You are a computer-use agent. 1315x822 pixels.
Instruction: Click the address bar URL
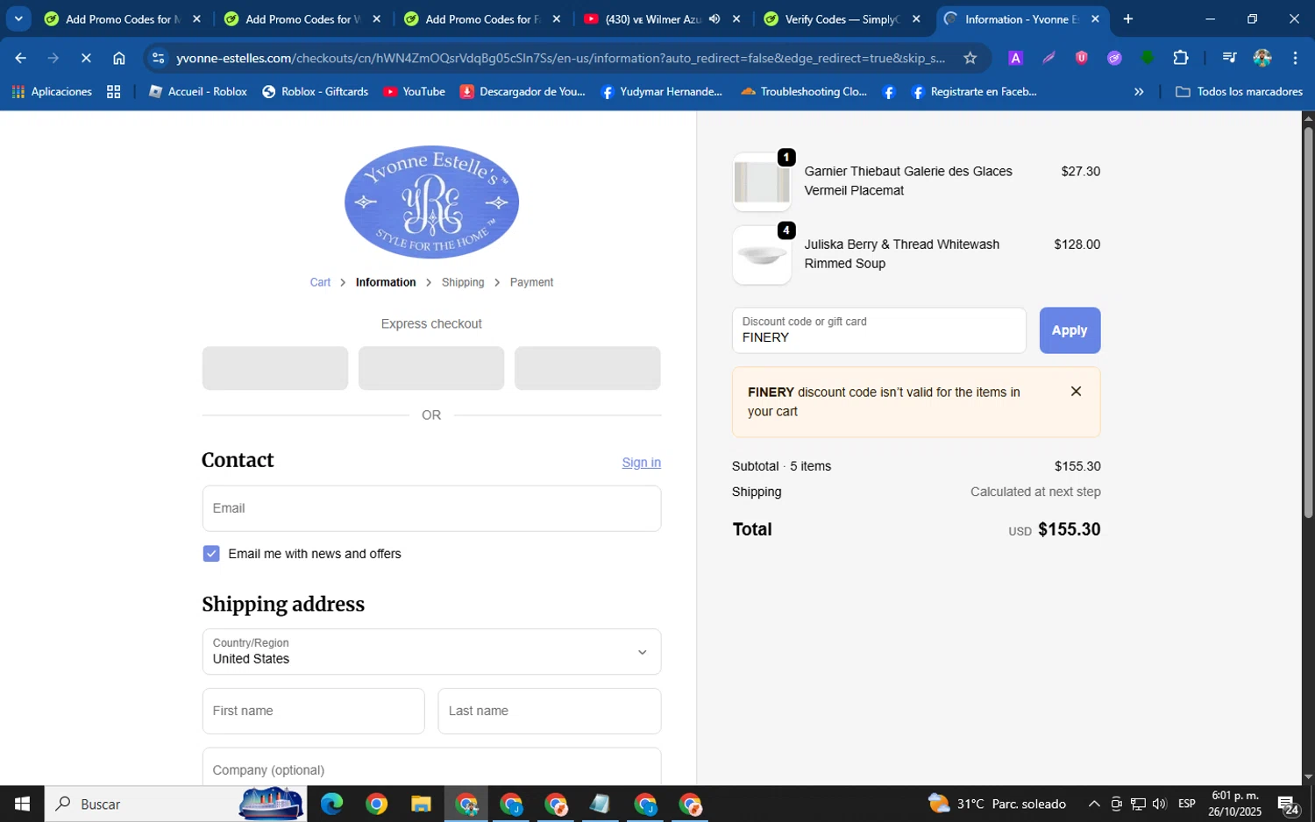click(560, 58)
